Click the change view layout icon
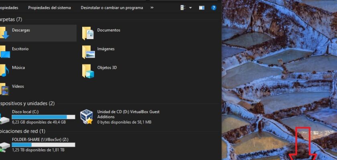The width and height of the screenshot is (337, 160). coord(183,8)
